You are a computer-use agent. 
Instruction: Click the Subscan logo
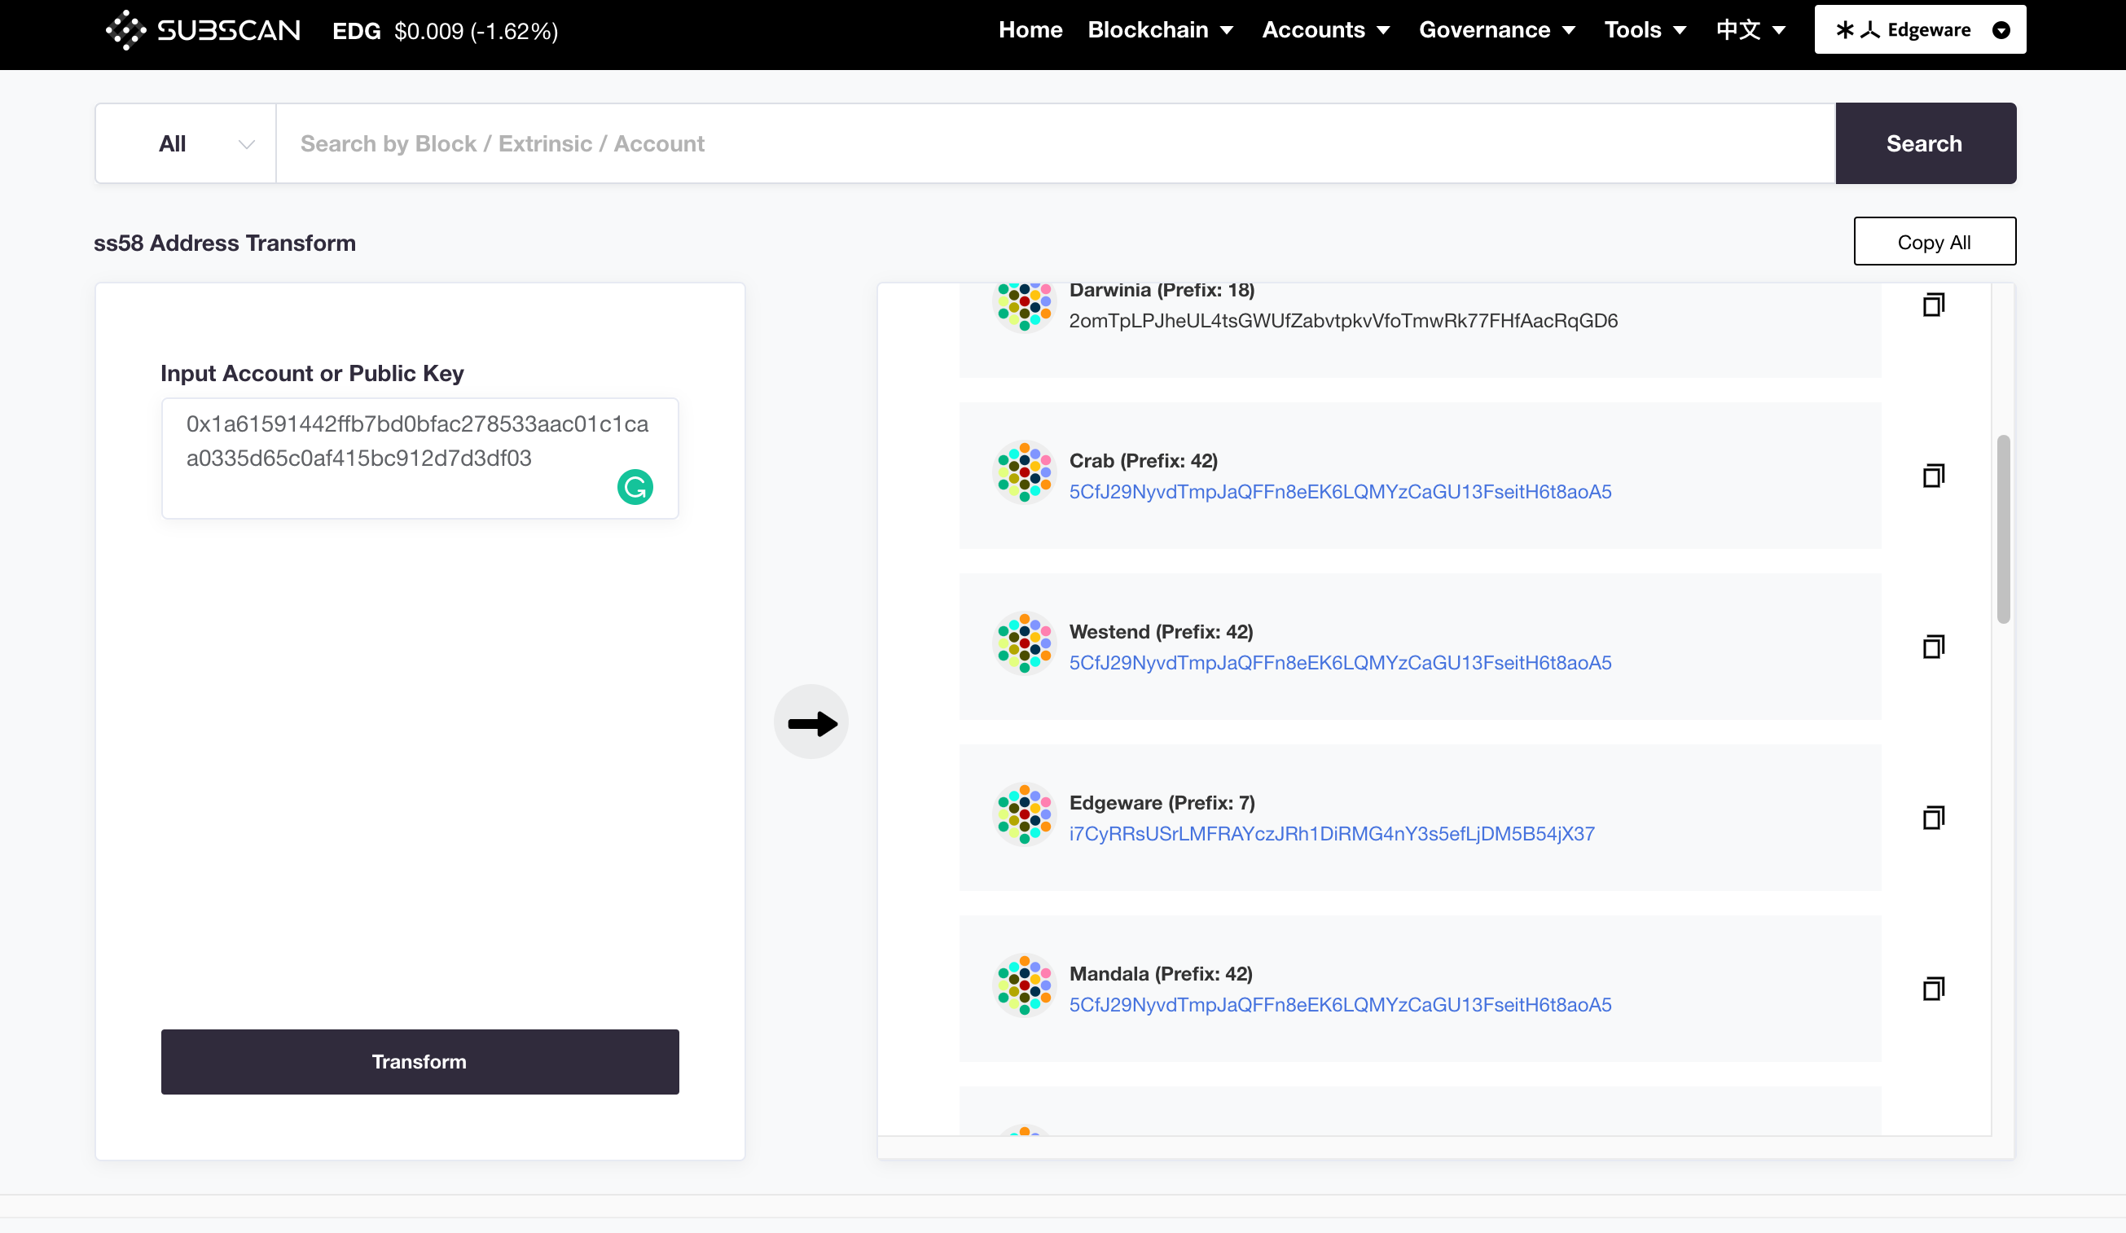[x=204, y=30]
